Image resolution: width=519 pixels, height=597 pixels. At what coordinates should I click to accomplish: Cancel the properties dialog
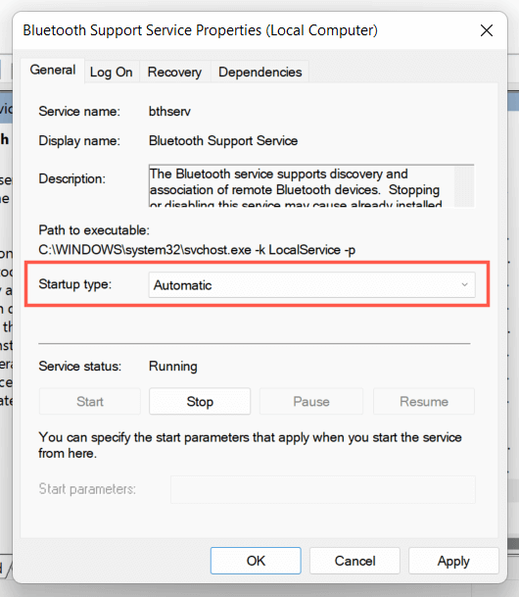(354, 561)
